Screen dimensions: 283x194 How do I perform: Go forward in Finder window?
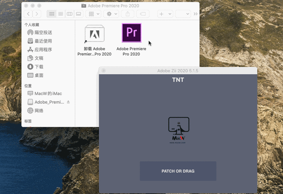click(37, 14)
